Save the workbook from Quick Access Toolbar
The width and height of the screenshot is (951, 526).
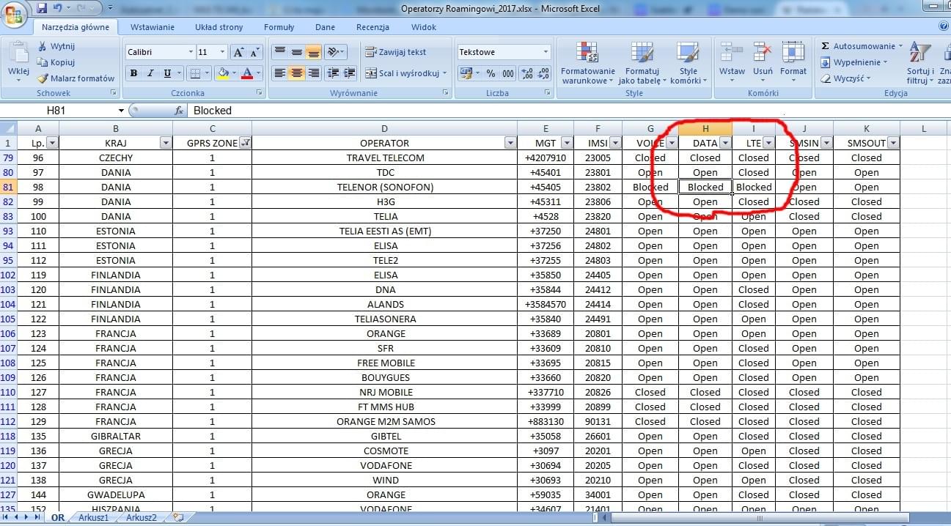click(x=42, y=9)
